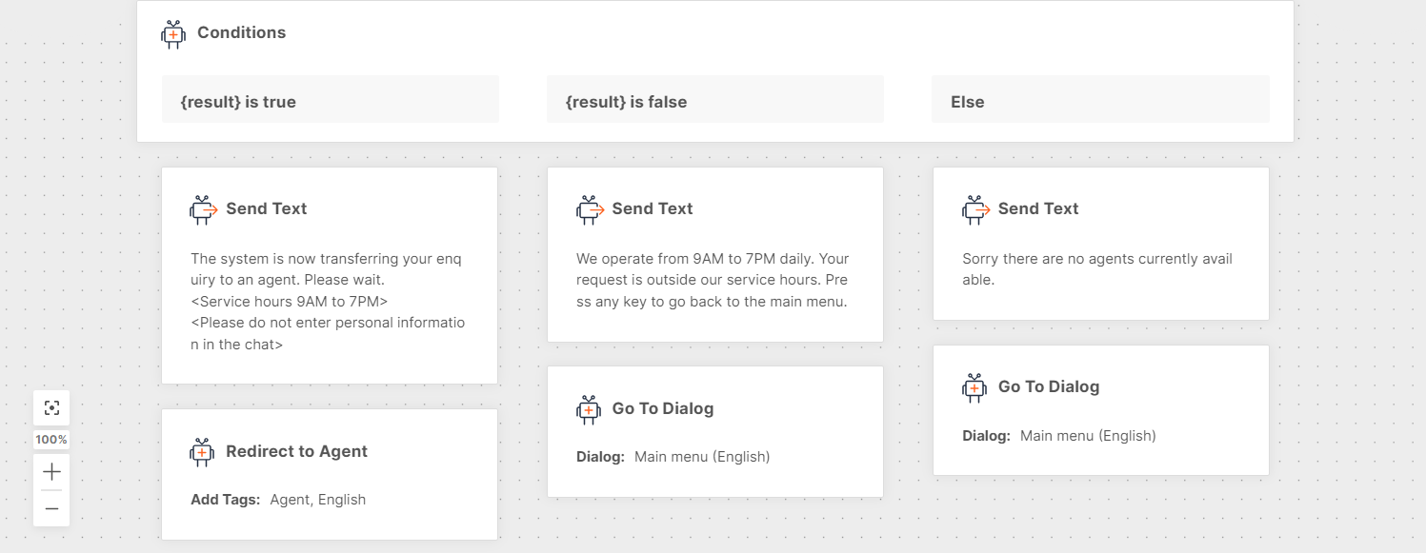Click the Send Text icon above agent transfer message
The width and height of the screenshot is (1426, 553).
click(203, 209)
